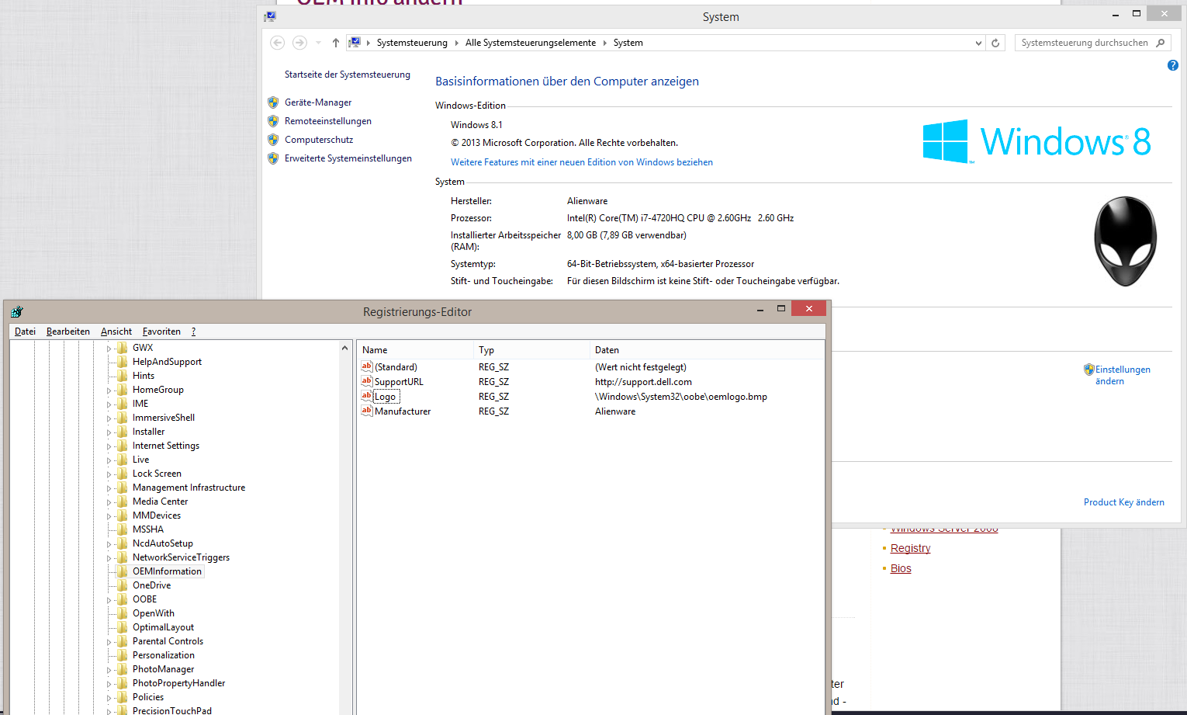Image resolution: width=1187 pixels, height=715 pixels.
Task: Open the Favoriten menu
Action: (x=161, y=331)
